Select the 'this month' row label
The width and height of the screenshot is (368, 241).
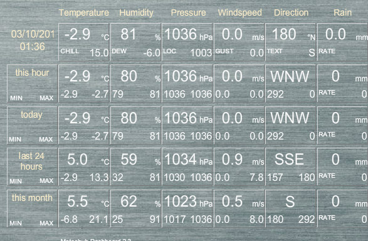[x=32, y=198]
